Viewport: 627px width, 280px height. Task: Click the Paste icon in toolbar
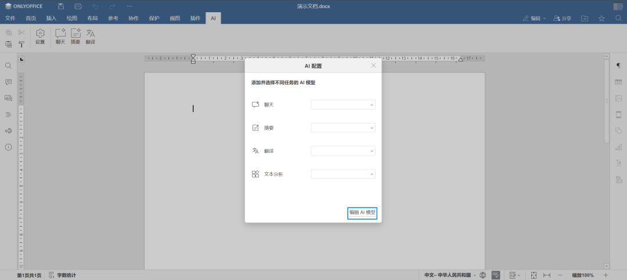[8, 44]
